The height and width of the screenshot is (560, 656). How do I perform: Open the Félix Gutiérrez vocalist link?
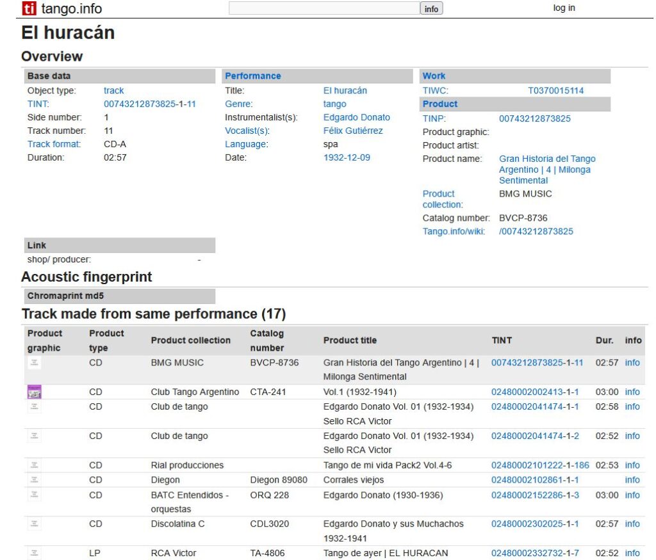(x=353, y=131)
